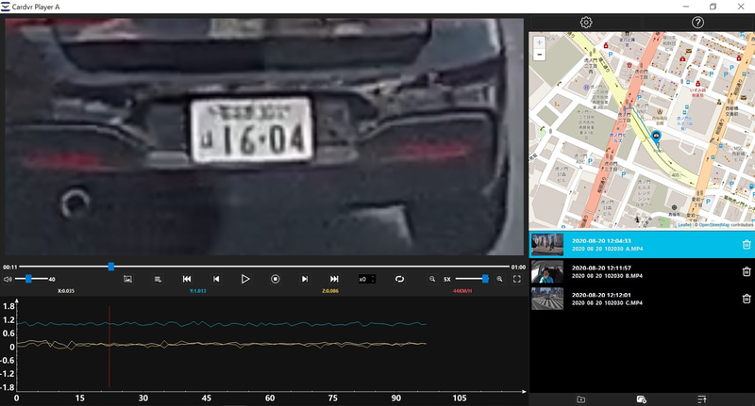755x406 pixels.
Task: Click the 00:11 elapsed time label
Action: pos(9,268)
